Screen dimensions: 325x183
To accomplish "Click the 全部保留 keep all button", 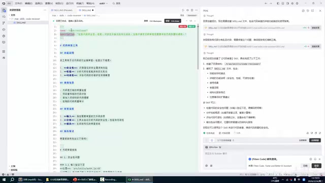I will point(315,140).
